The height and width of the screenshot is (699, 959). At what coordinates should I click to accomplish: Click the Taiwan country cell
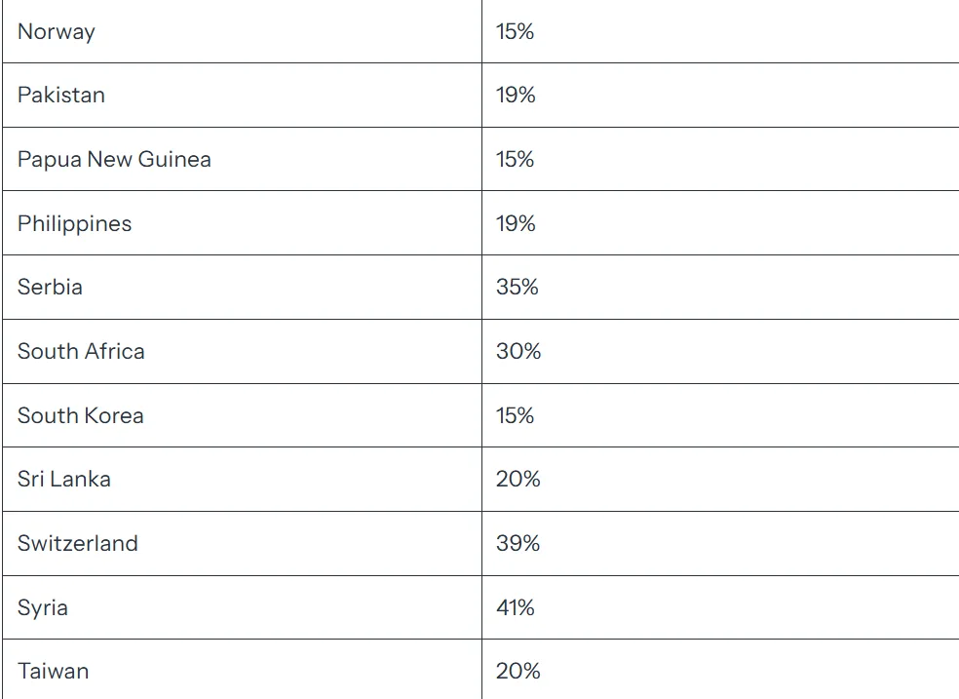pyautogui.click(x=53, y=671)
